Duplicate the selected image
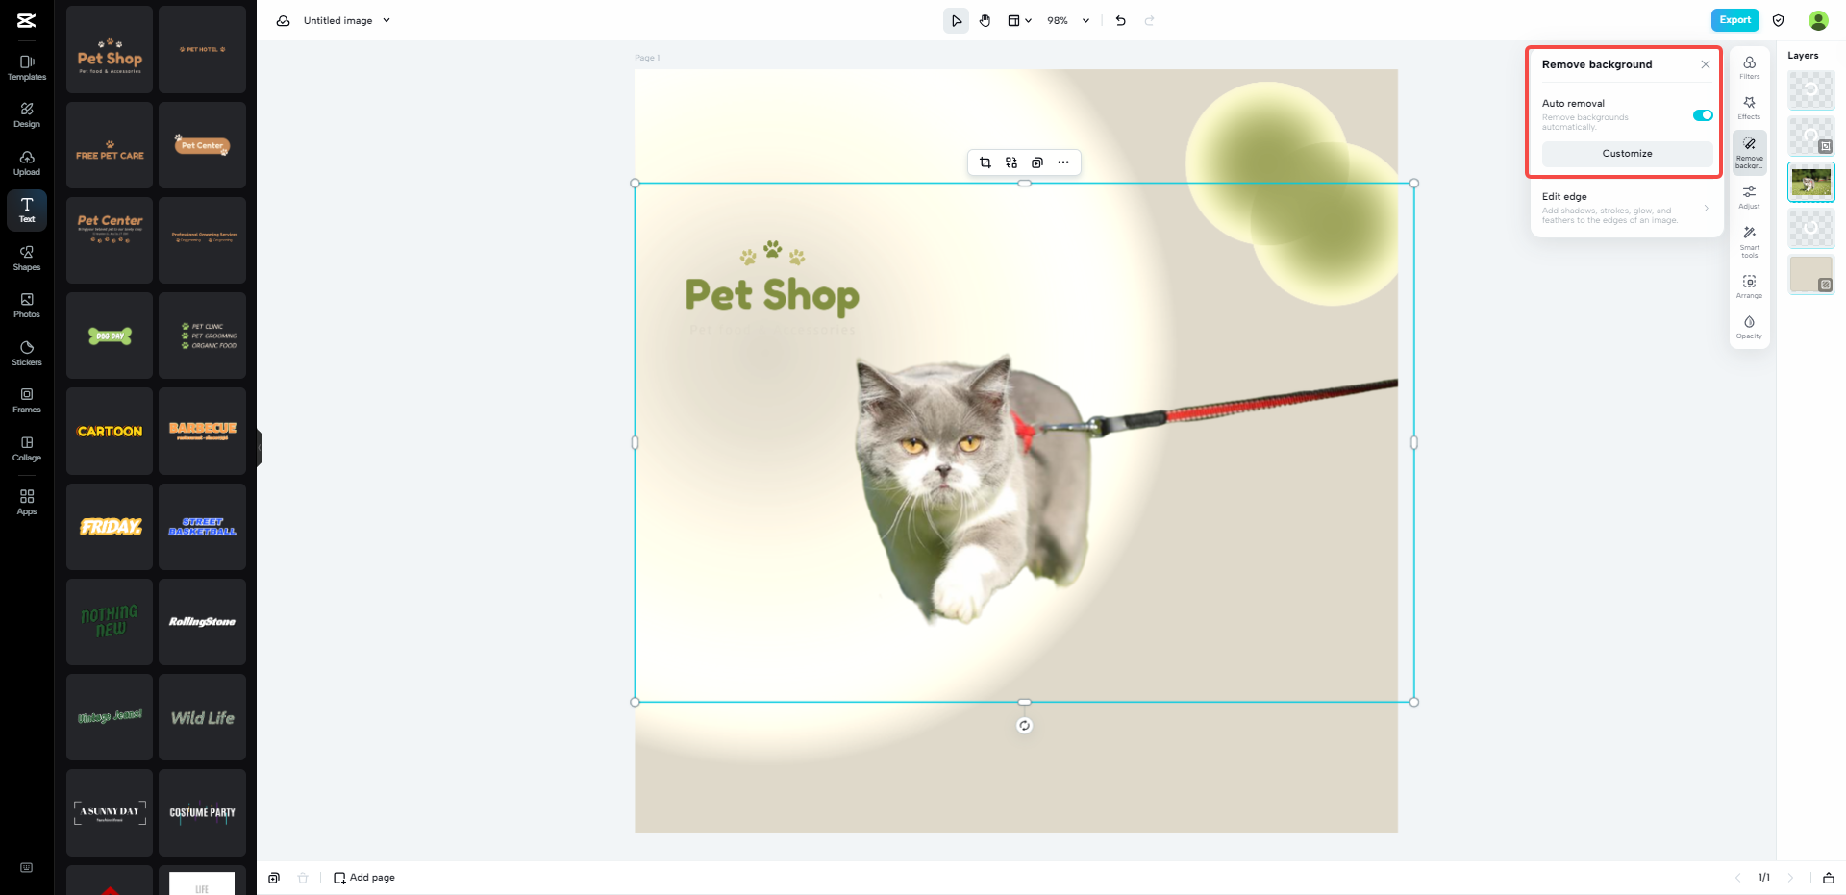 tap(1037, 162)
